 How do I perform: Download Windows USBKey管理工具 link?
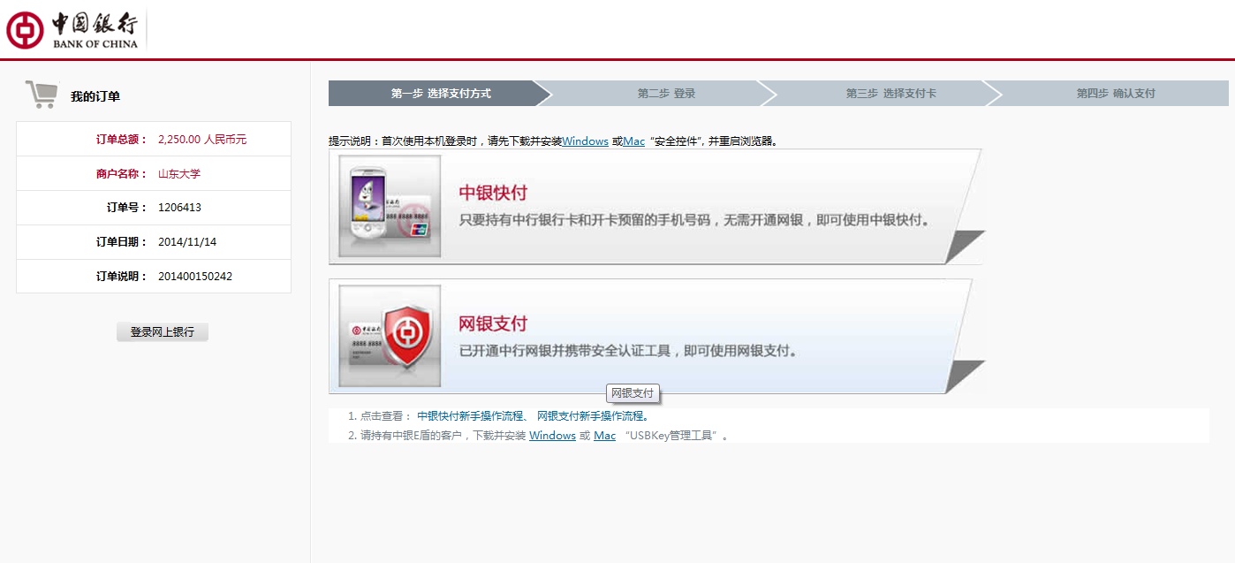pos(552,436)
